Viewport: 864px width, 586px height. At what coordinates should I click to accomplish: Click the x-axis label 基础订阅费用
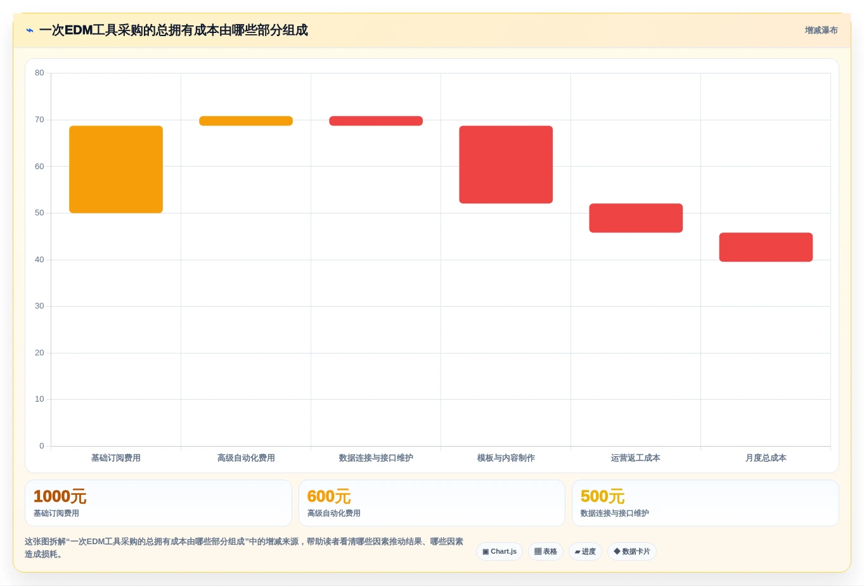[x=116, y=458]
